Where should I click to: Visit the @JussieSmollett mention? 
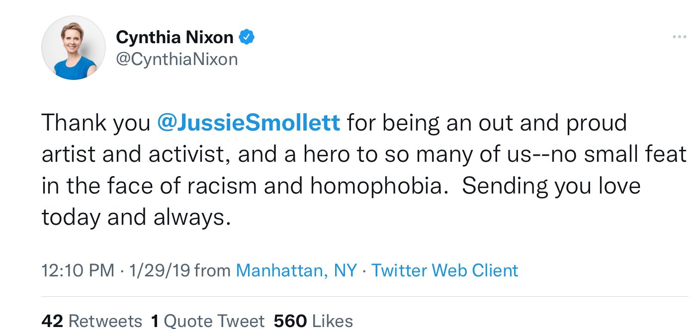coord(248,123)
